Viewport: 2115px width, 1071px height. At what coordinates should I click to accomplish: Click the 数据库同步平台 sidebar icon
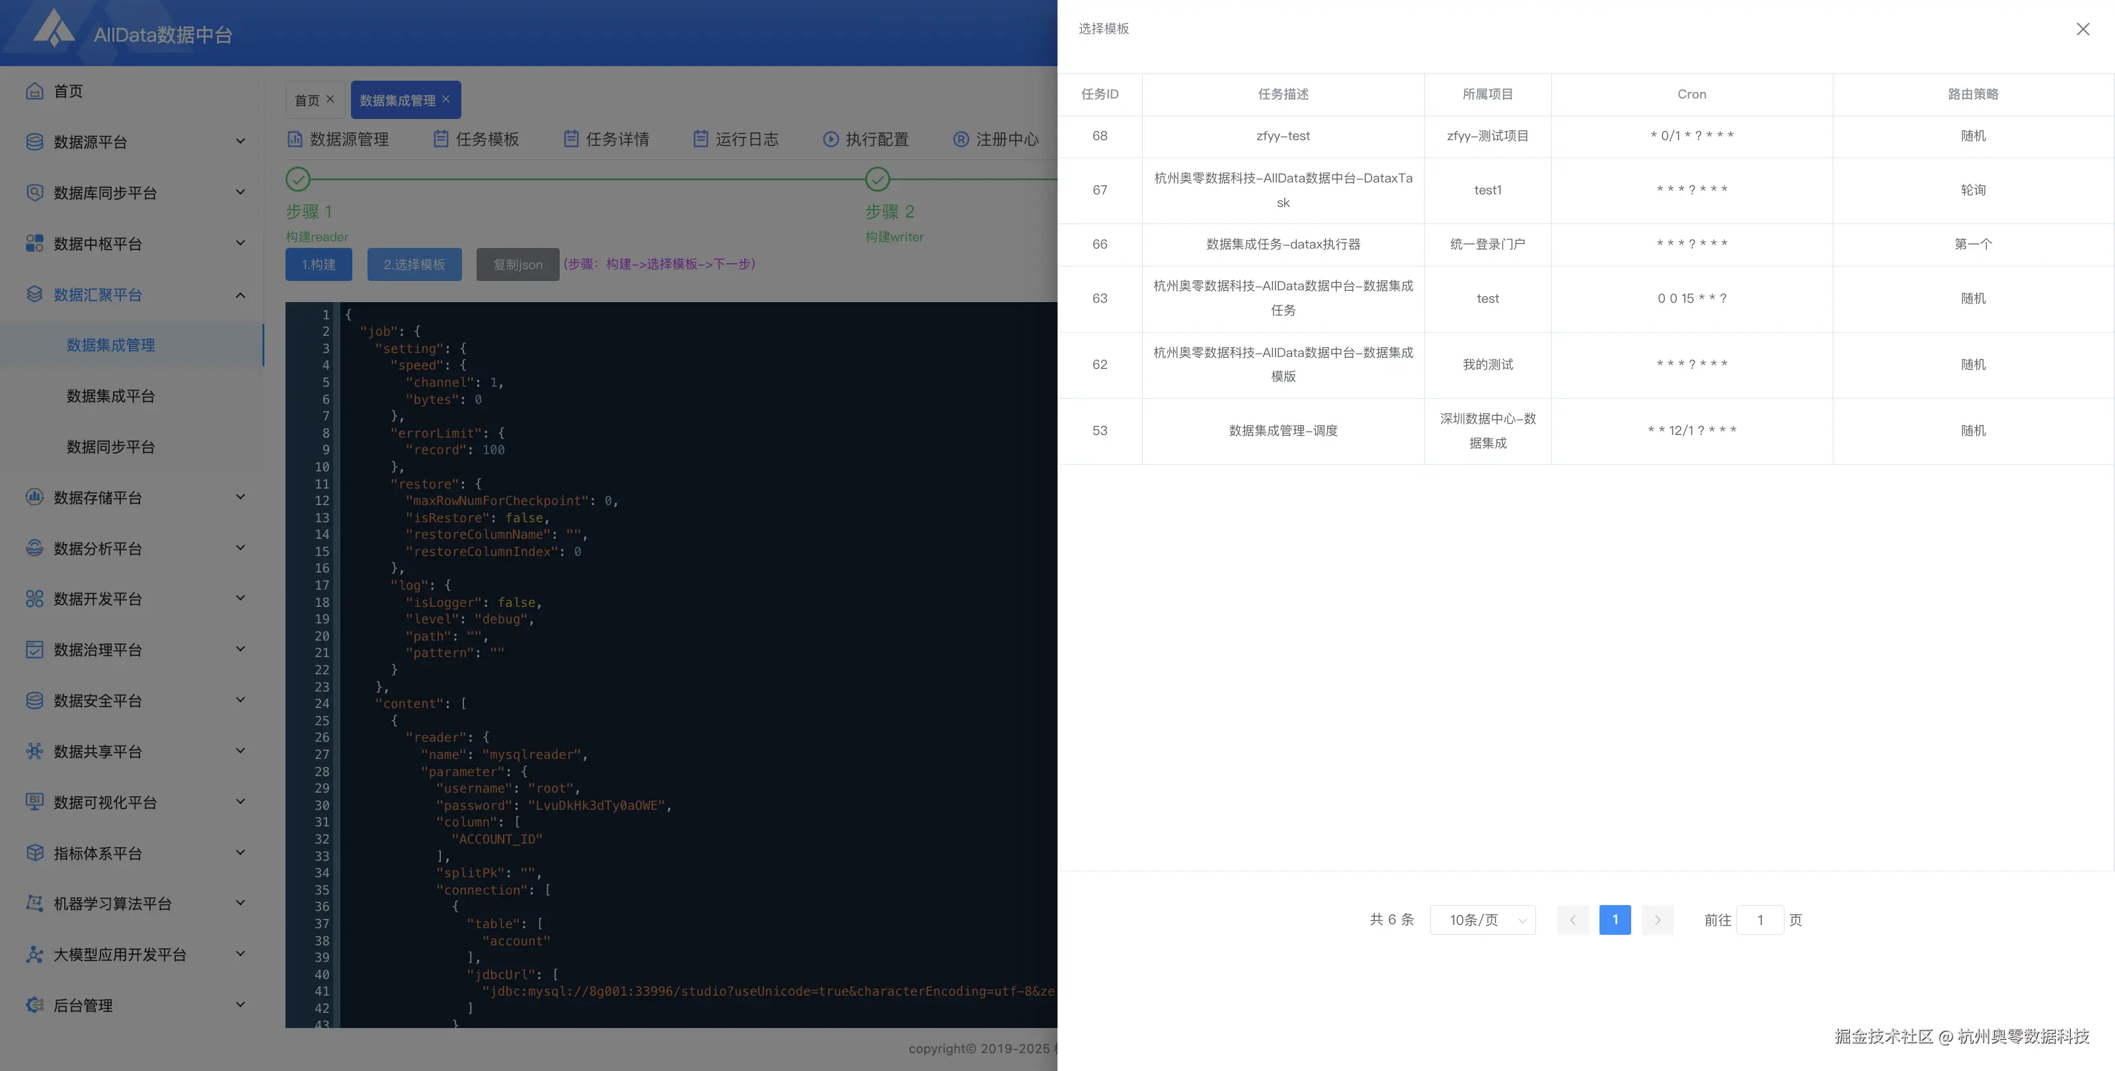(34, 192)
